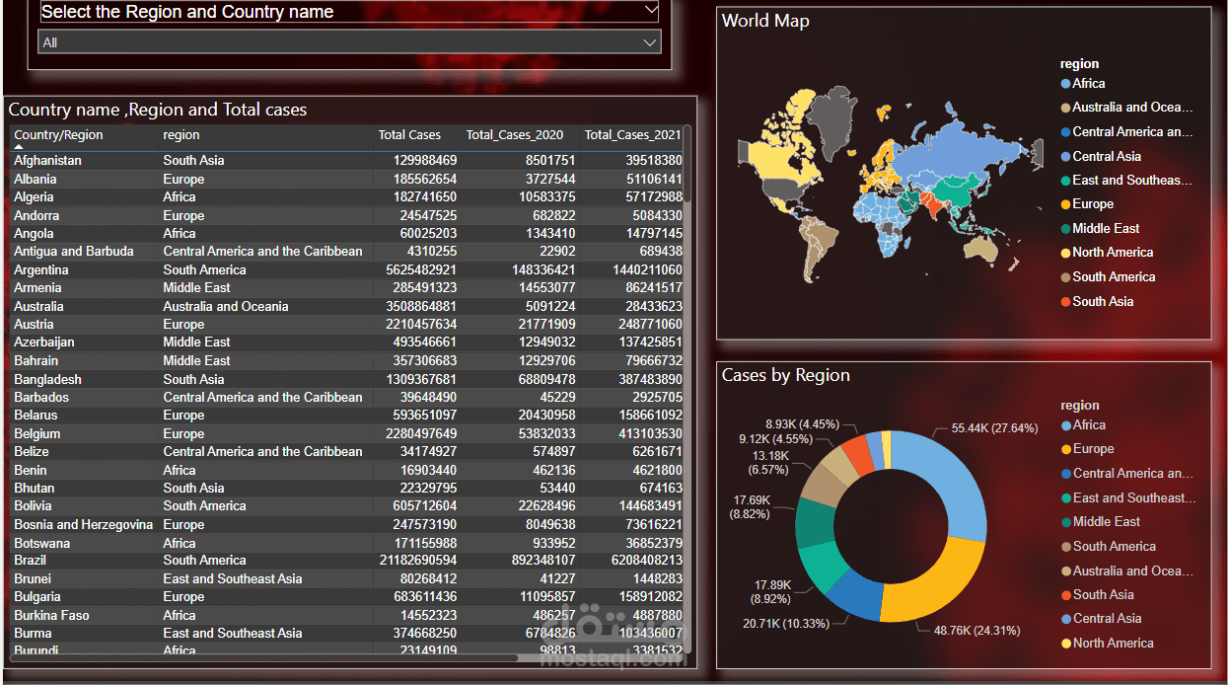Select the Bangladesh country cell

[x=47, y=379]
